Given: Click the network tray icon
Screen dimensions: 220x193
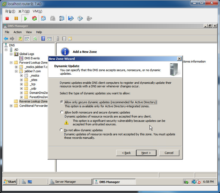Looking at the screenshot, I should [x=193, y=182].
